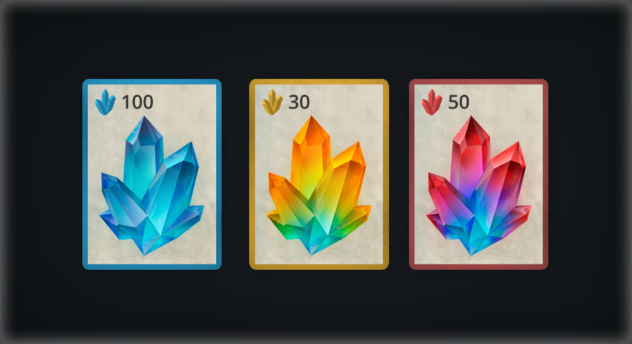Click the 30 value on the gold card
Screen dimensions: 632x344
pyautogui.click(x=299, y=102)
